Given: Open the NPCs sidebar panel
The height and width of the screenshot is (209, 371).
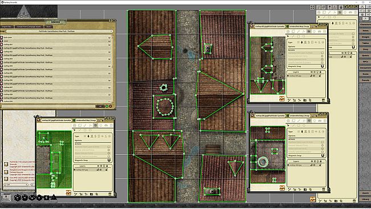Looking at the screenshot, I should (x=365, y=62).
